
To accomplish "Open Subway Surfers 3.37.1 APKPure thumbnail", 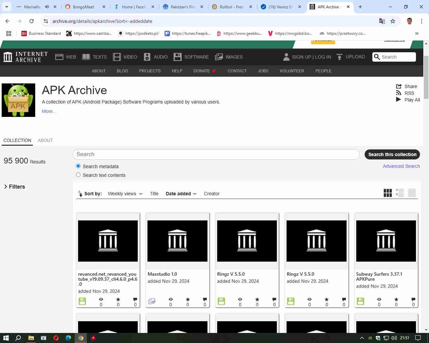I will click(386, 241).
